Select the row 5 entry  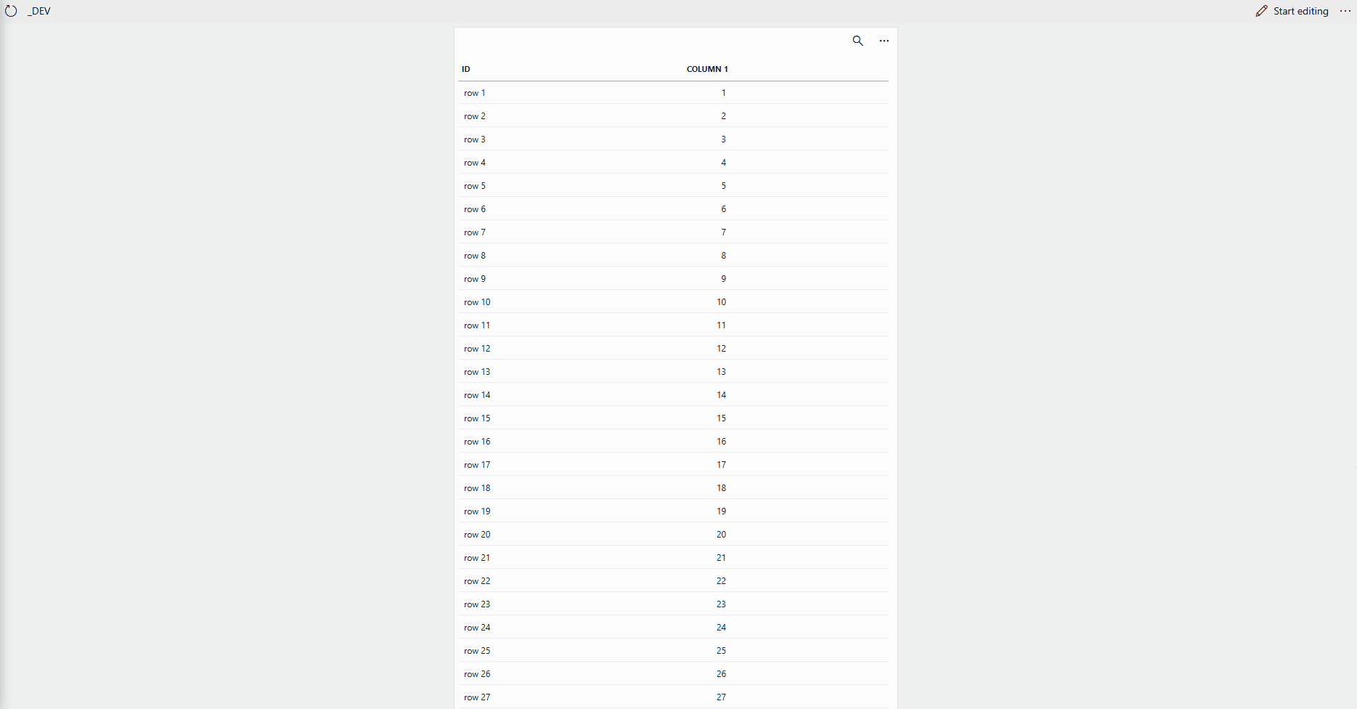[x=475, y=186]
